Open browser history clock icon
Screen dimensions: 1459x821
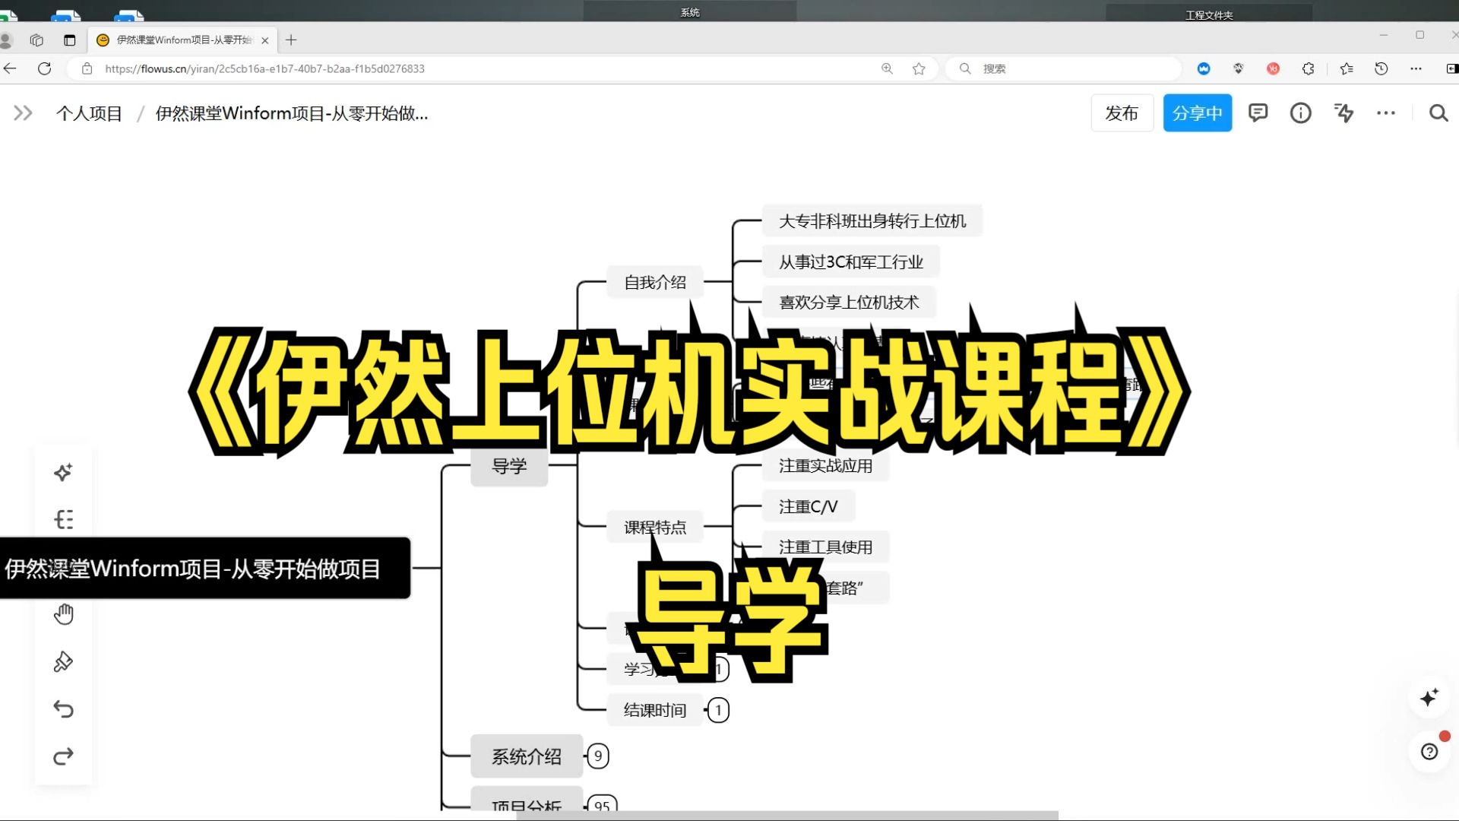(x=1381, y=68)
